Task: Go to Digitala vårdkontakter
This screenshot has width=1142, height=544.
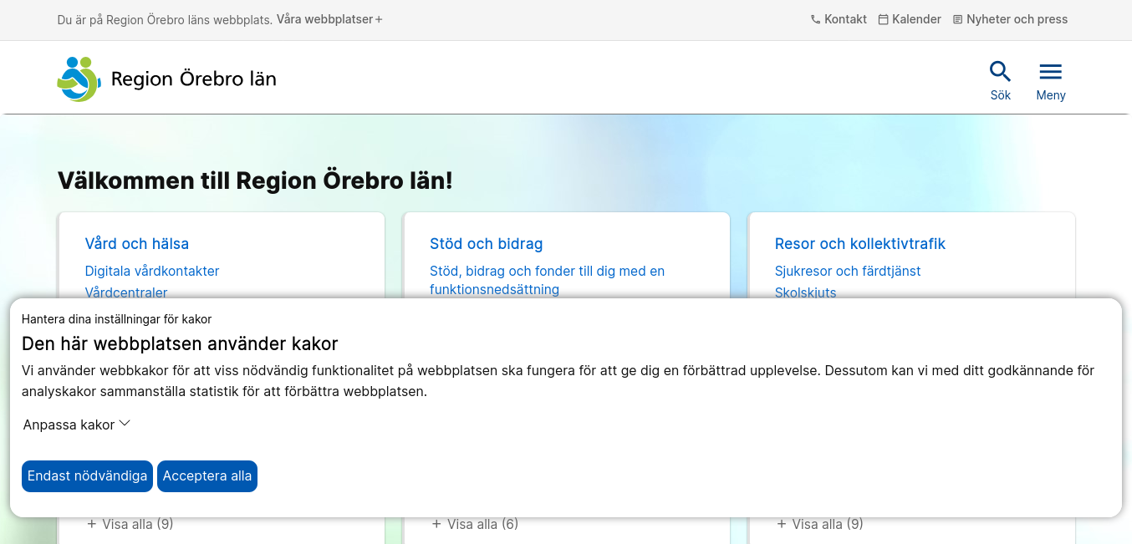Action: [152, 271]
